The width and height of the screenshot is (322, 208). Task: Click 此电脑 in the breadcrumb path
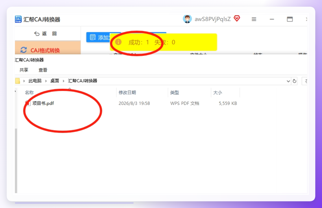35,81
